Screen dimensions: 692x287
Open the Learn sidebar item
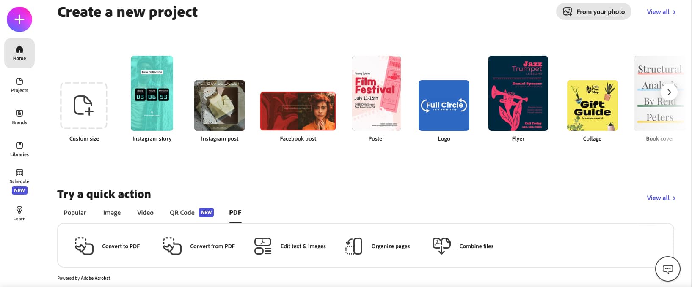(19, 213)
